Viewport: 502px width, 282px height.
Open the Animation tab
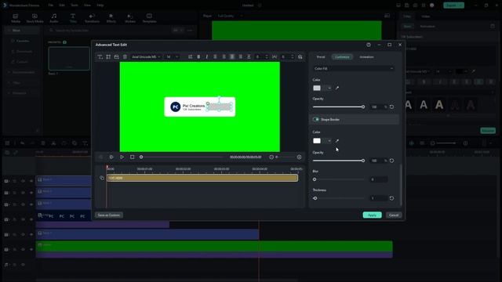coord(366,57)
